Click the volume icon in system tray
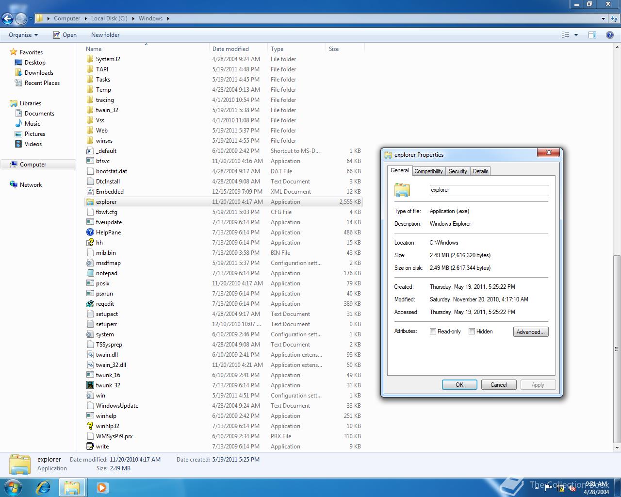Screen dimensions: 621x497 [x=572, y=488]
